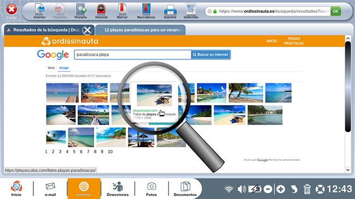Screen dimensions: 355x199
Task: Open Direcciones contacts app
Action: [117, 189]
